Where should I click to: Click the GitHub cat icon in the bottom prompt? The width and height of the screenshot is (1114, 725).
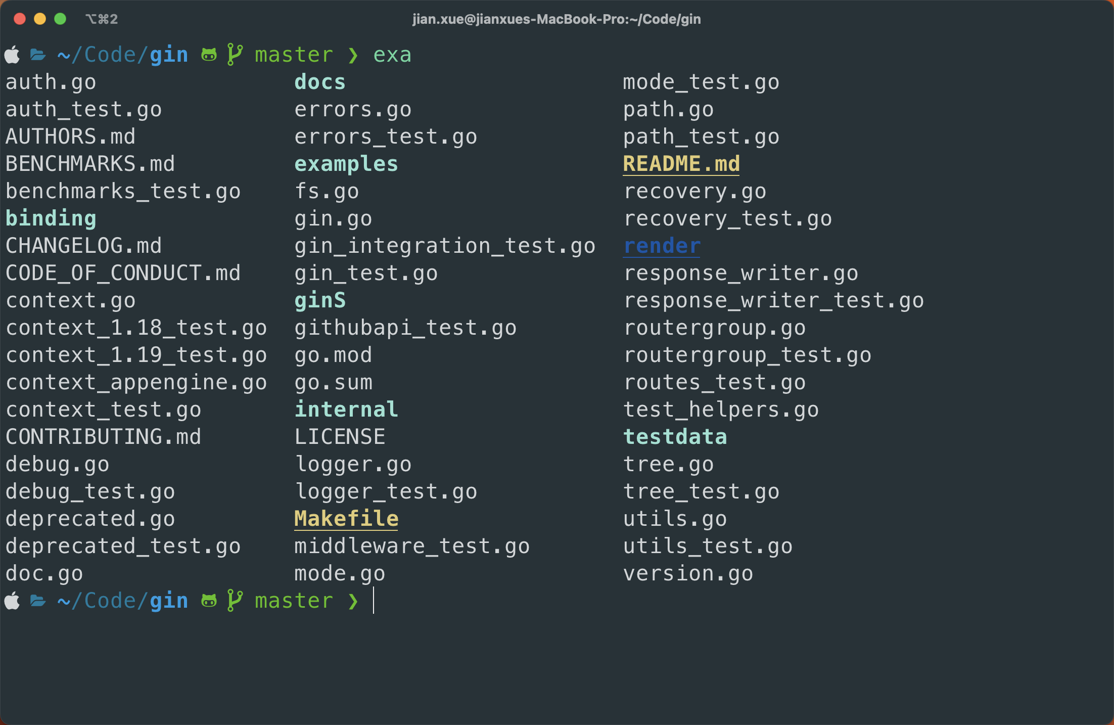click(x=209, y=601)
